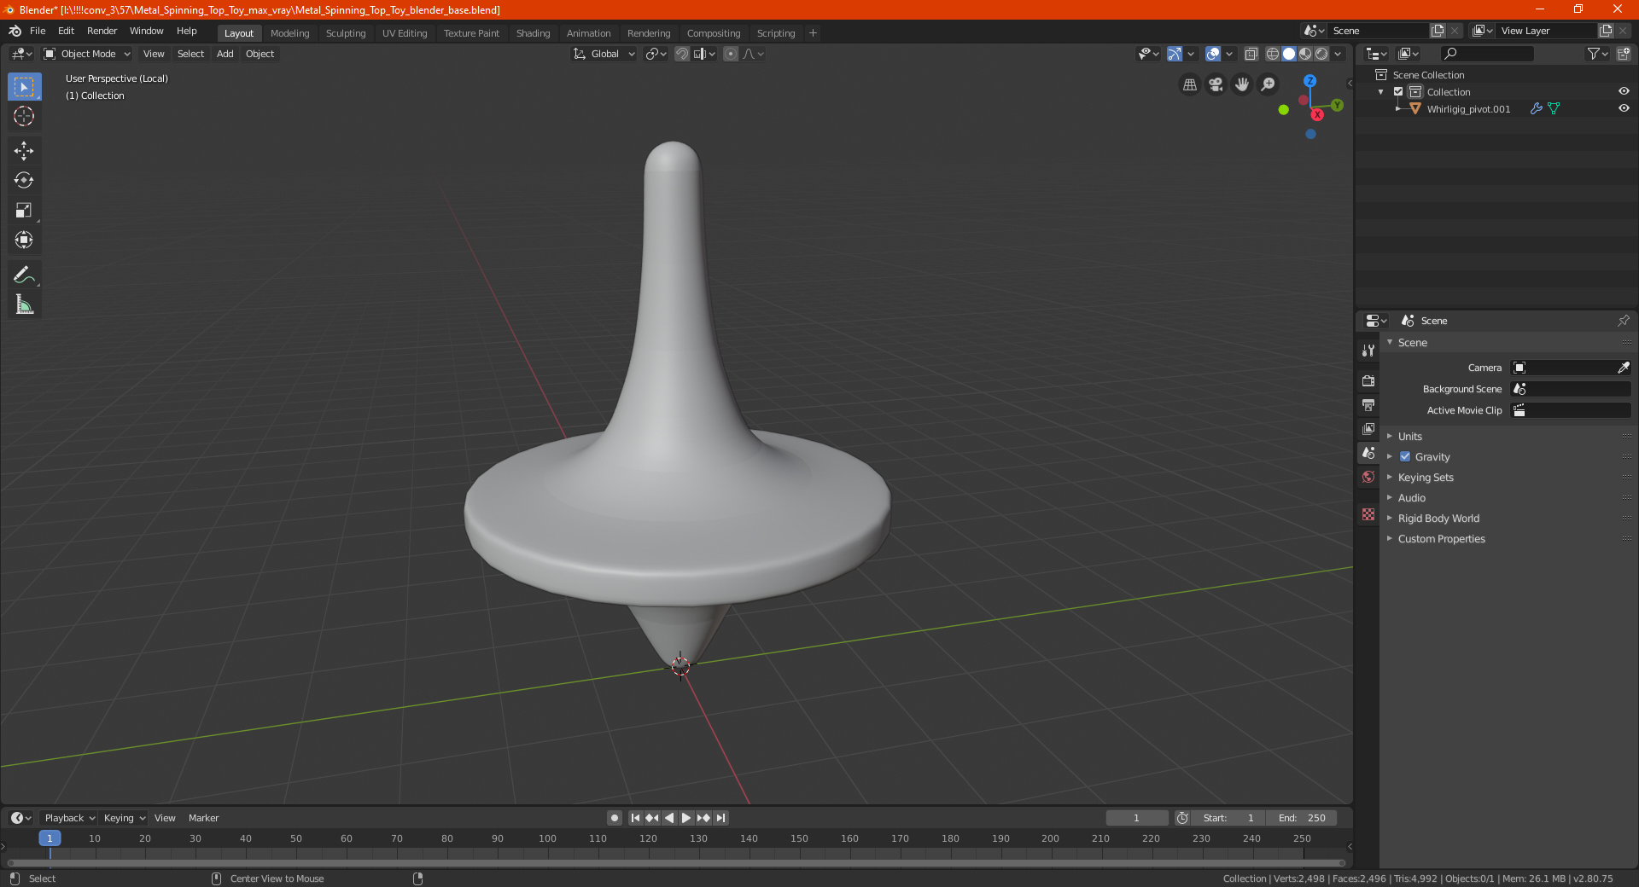Click the current frame number field
1639x887 pixels.
pyautogui.click(x=1136, y=818)
